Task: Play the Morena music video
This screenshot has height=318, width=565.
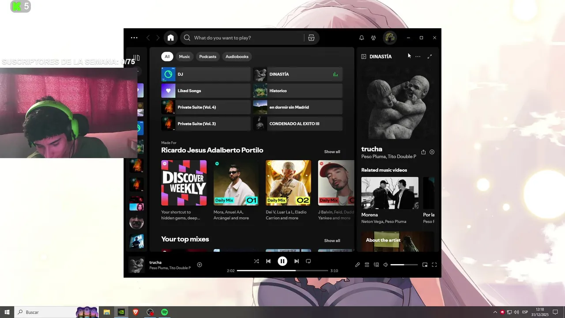Action: pyautogui.click(x=390, y=193)
